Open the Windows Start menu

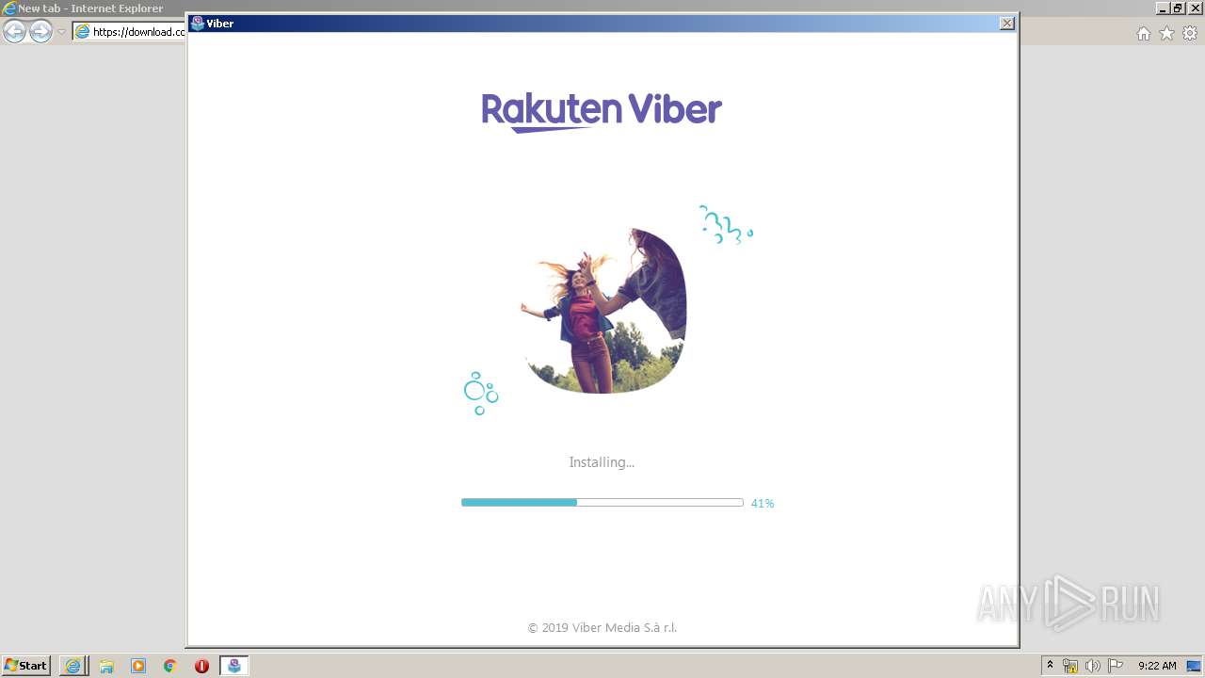(x=25, y=666)
